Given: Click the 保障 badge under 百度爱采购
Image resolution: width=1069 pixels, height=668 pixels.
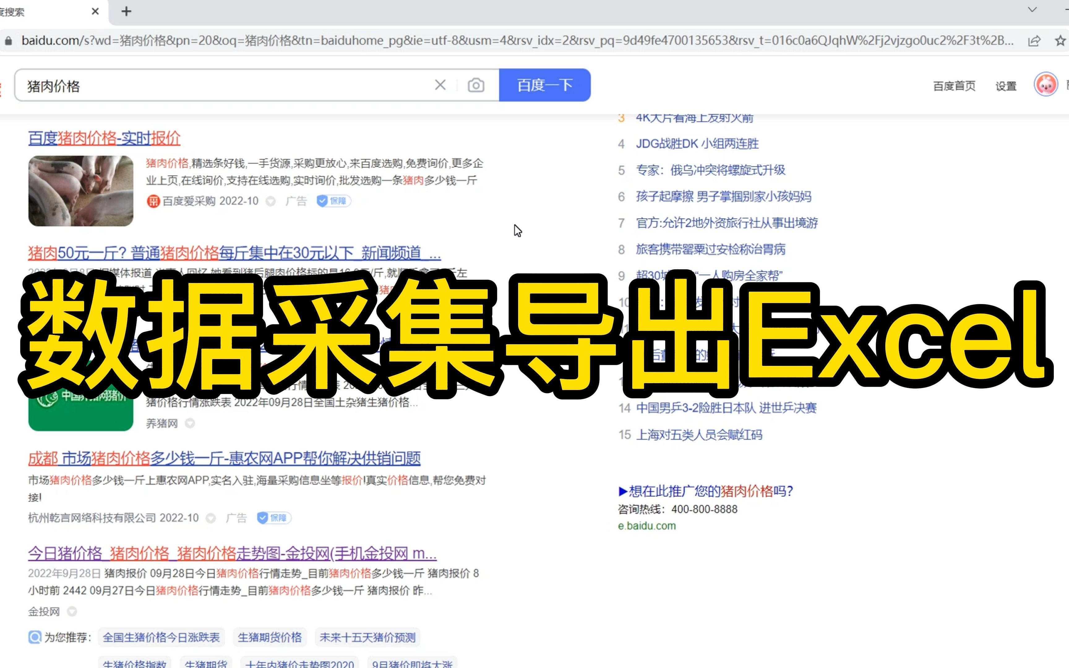Looking at the screenshot, I should pos(333,201).
